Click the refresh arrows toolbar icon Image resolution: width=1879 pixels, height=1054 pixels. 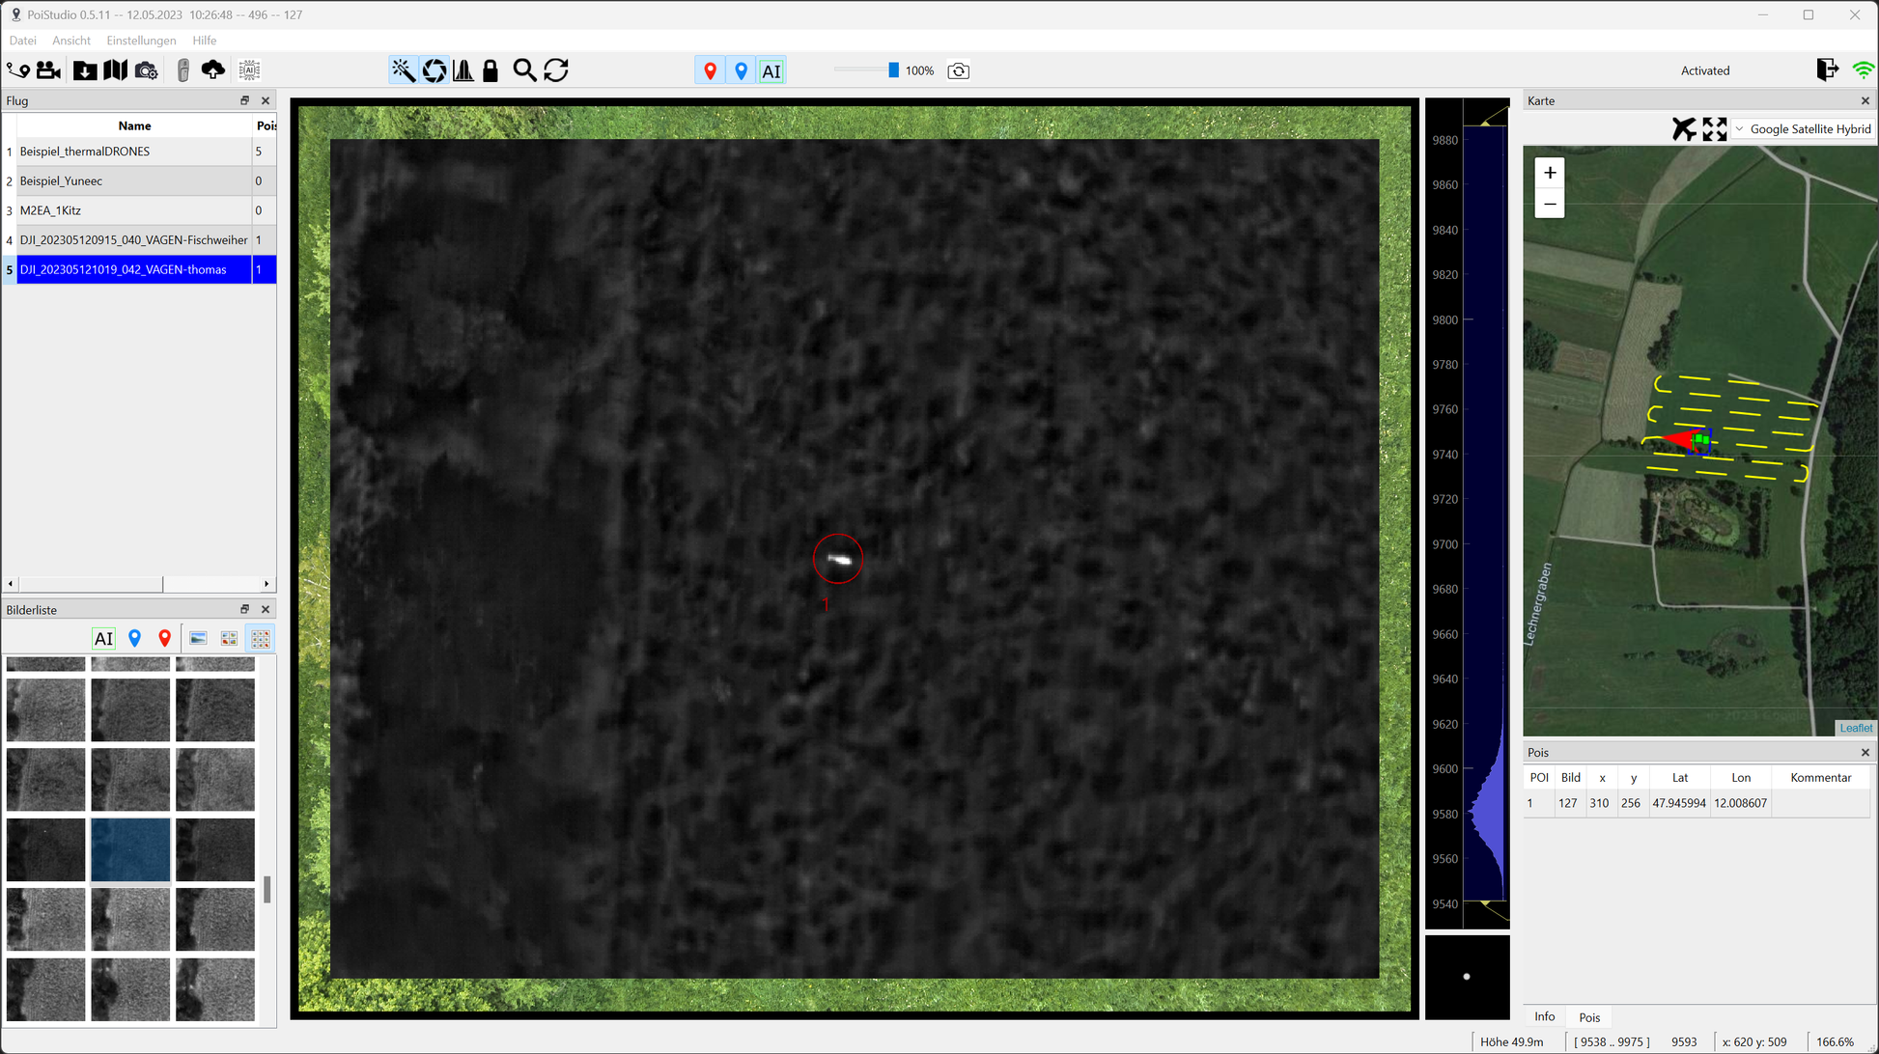pyautogui.click(x=556, y=70)
